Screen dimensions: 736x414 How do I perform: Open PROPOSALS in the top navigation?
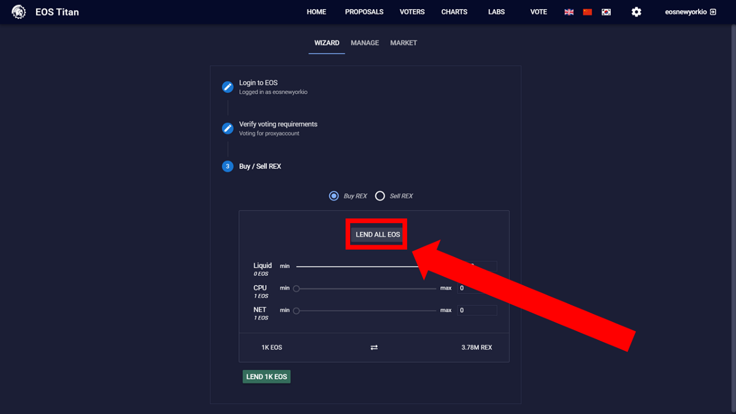(364, 12)
